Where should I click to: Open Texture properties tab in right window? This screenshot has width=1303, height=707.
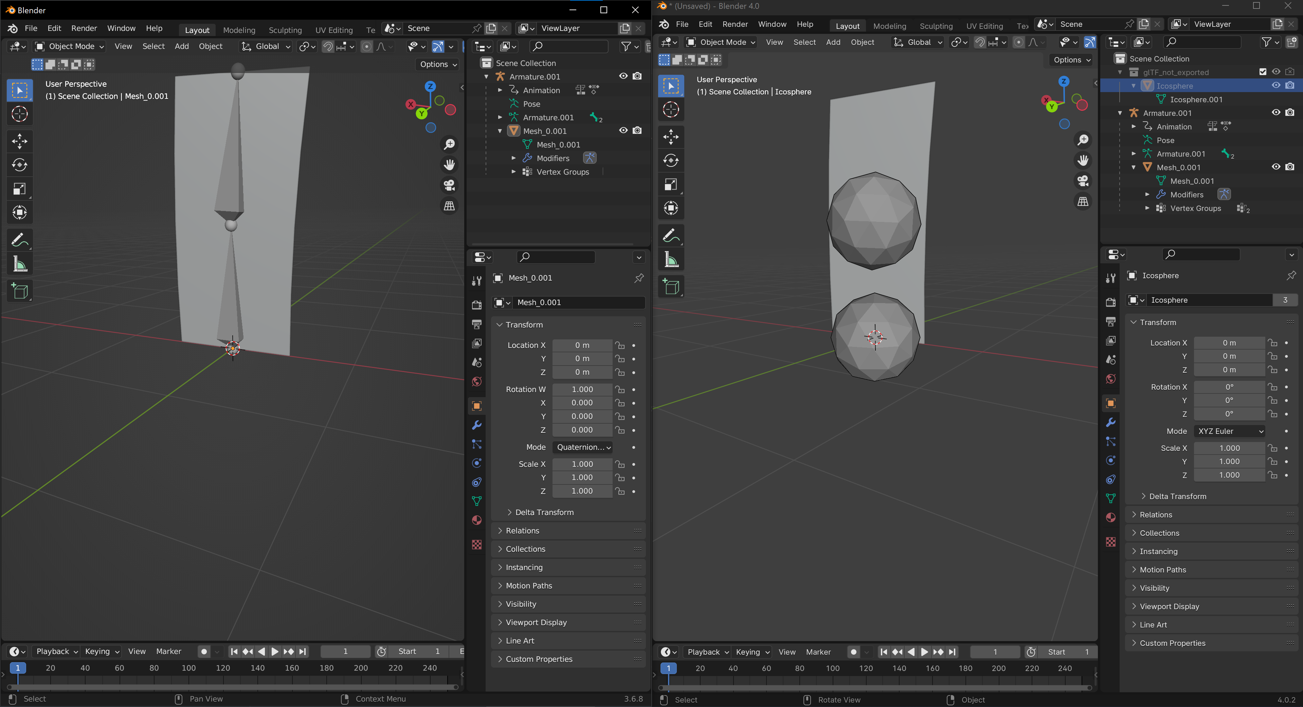coord(1110,542)
